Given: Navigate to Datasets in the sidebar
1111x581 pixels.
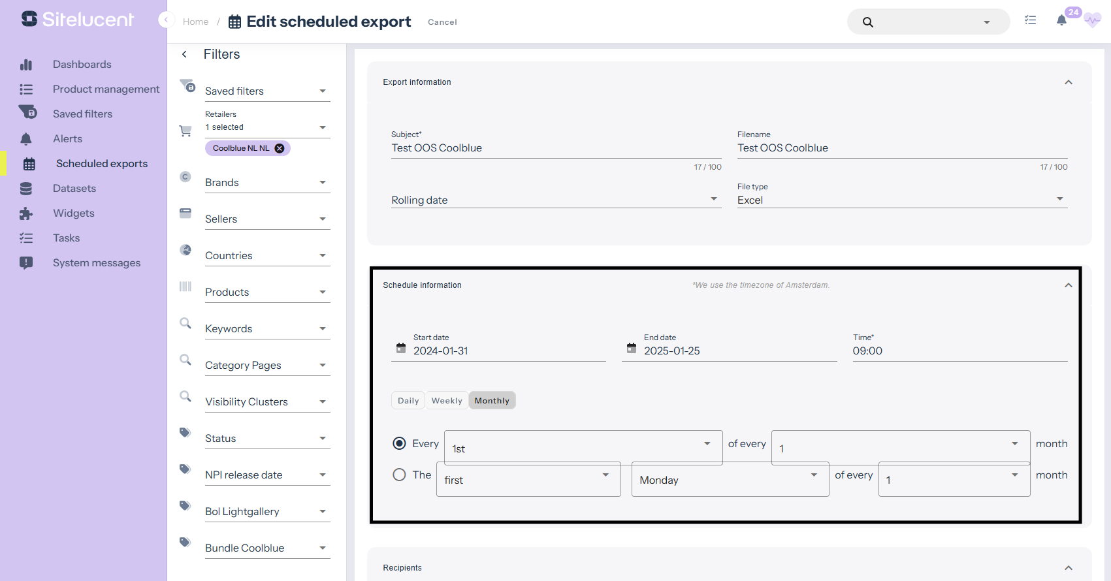Looking at the screenshot, I should coord(74,189).
